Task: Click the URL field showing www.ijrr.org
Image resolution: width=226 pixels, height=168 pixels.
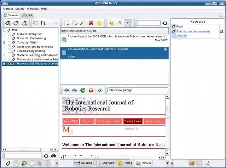Action: (x=138, y=90)
